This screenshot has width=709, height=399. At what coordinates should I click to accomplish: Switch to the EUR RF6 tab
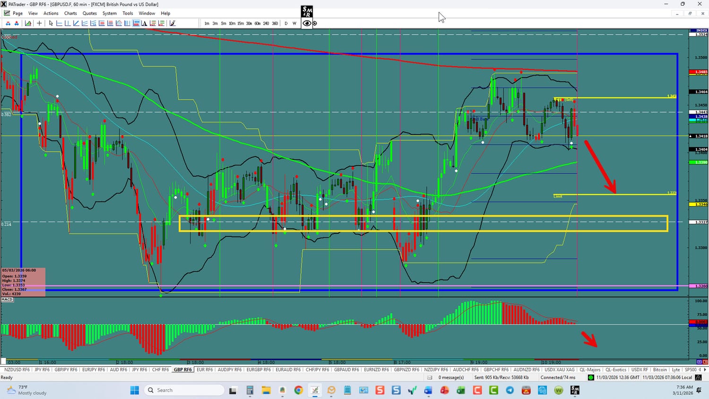pyautogui.click(x=205, y=370)
